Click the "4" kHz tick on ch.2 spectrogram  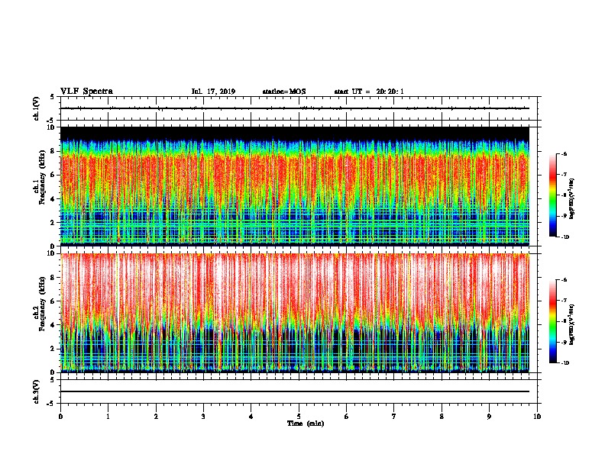pyautogui.click(x=53, y=325)
